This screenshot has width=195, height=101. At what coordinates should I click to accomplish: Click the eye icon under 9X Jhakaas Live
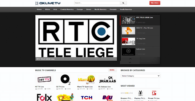coord(99,89)
